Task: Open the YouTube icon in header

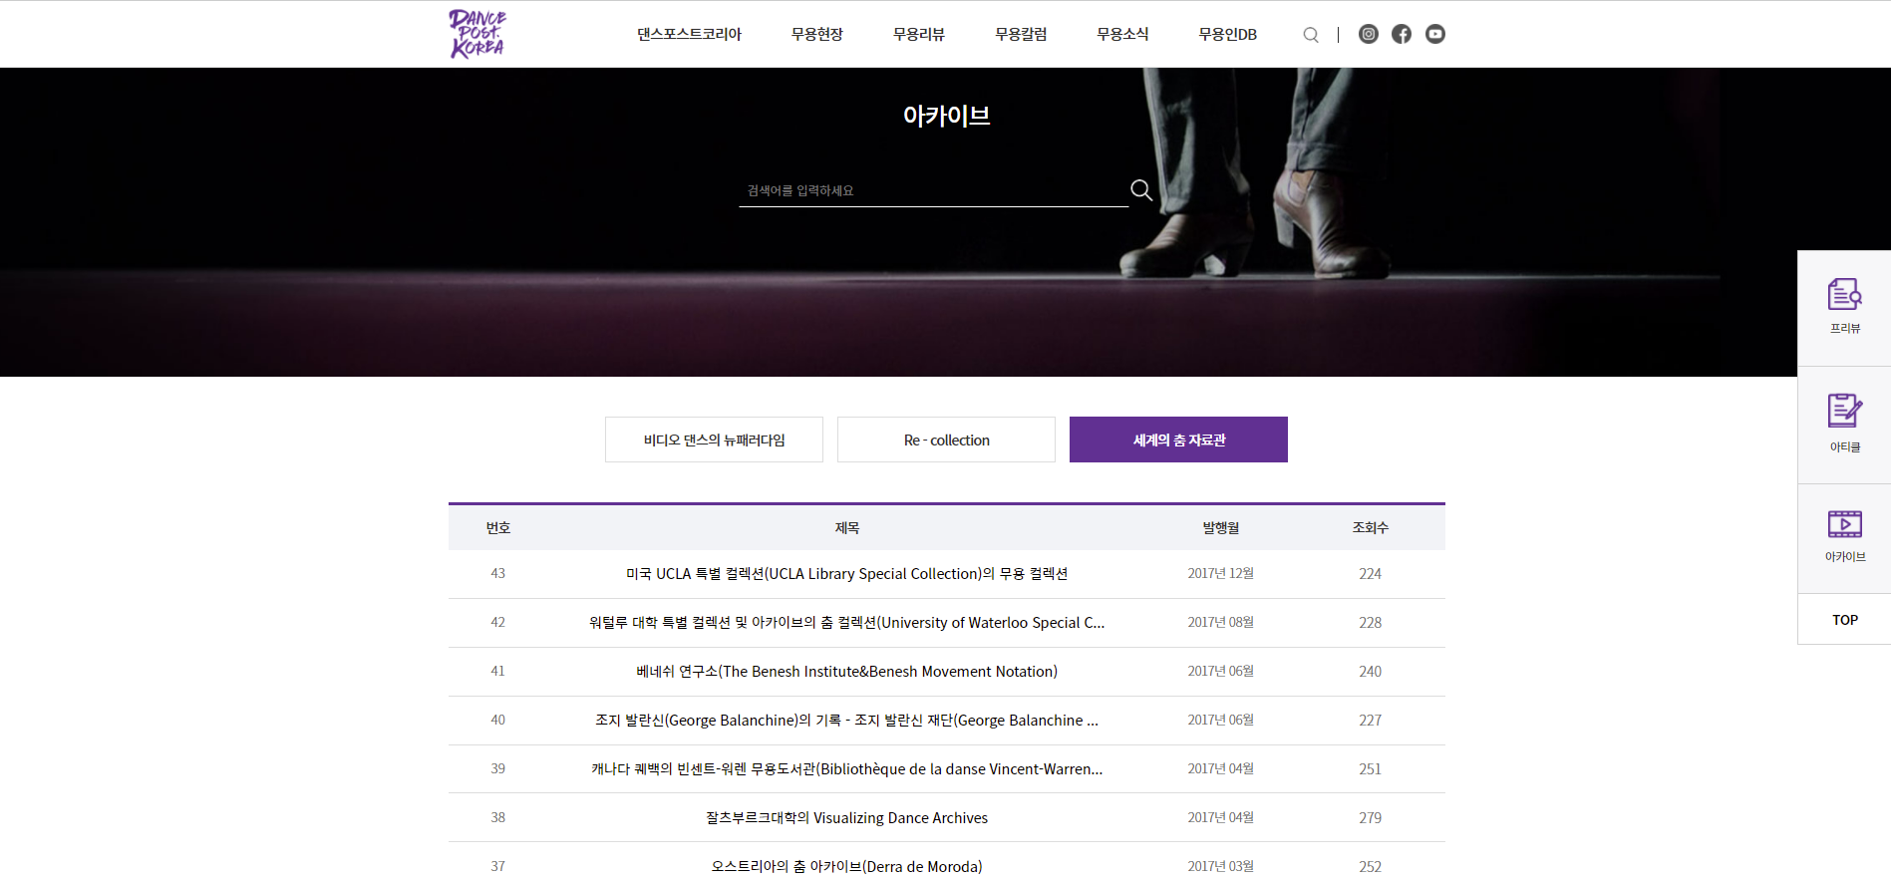Action: (1434, 34)
